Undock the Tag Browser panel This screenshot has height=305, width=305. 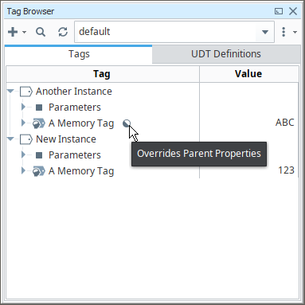coord(279,11)
